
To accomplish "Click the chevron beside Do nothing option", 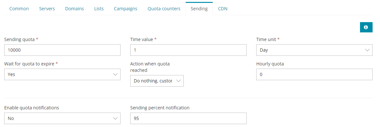I will [179, 81].
